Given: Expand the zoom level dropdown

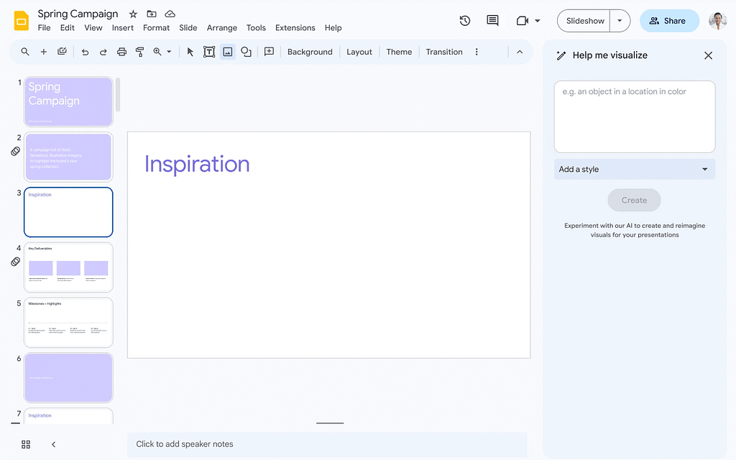Looking at the screenshot, I should coord(170,52).
